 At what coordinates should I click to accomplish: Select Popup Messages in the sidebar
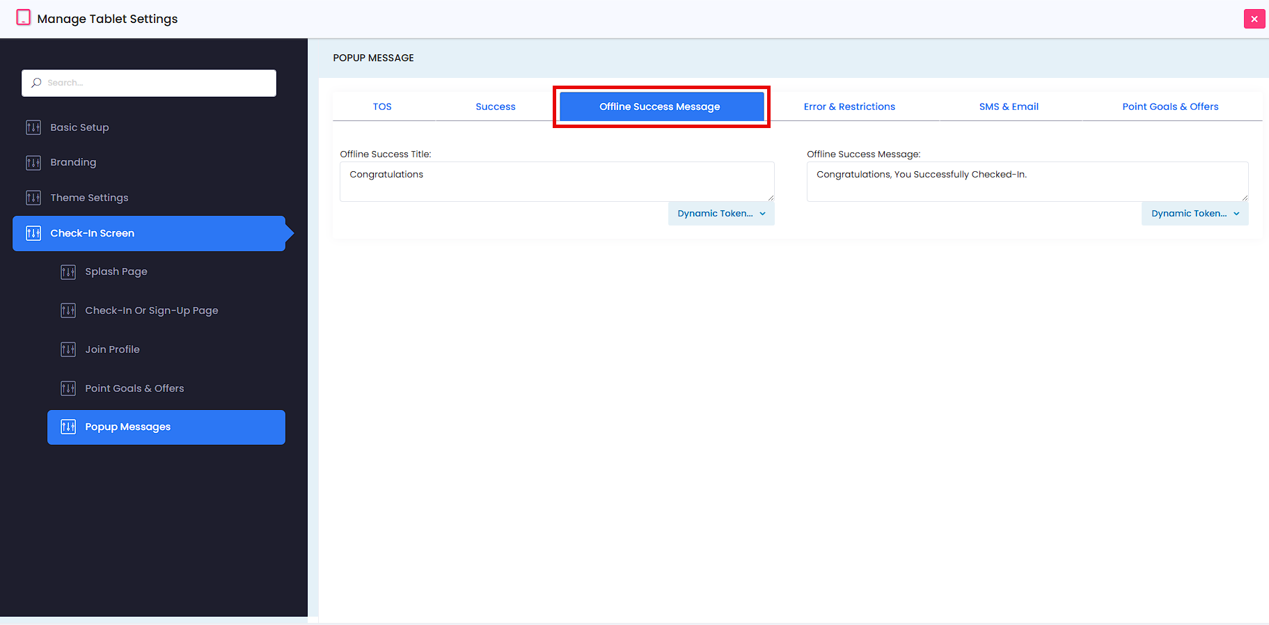[166, 427]
